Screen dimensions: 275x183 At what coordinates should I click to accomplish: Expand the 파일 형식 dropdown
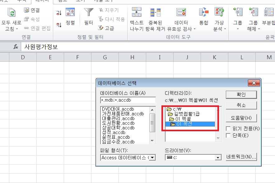(x=152, y=158)
